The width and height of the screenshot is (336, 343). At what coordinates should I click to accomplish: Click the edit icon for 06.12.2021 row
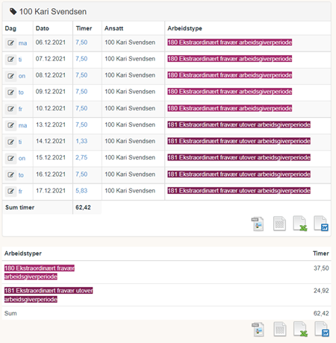coord(10,43)
